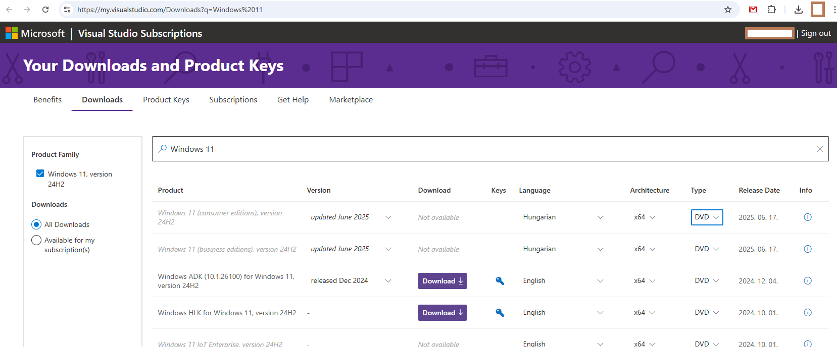
Task: Click Windows 11 (business editions), version 24H2
Action: point(227,249)
